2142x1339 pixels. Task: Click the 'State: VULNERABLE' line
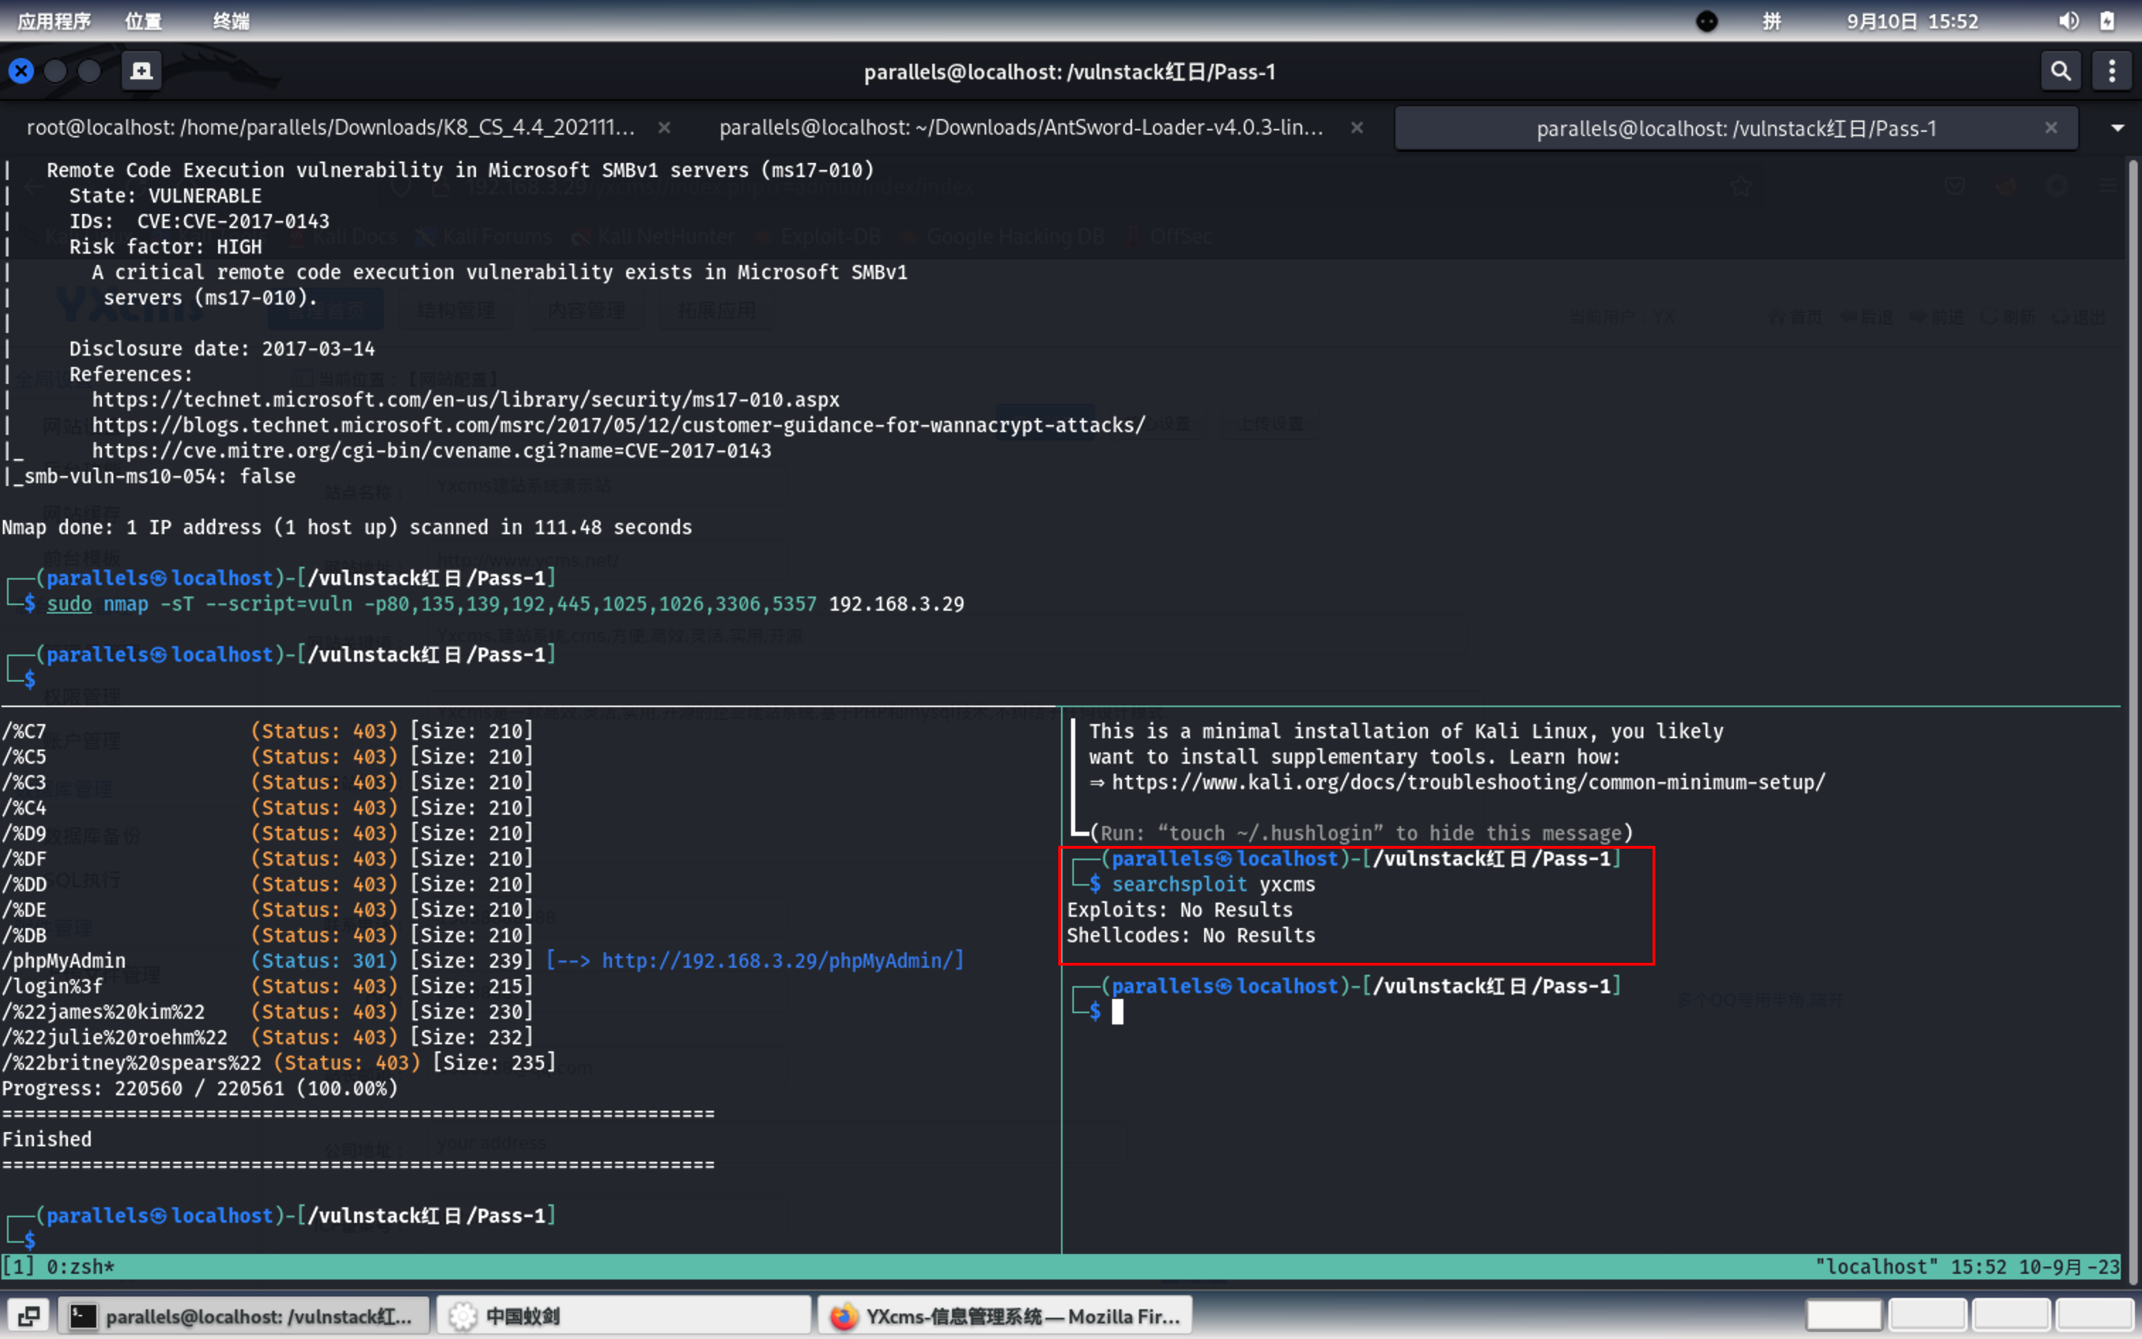(x=166, y=196)
